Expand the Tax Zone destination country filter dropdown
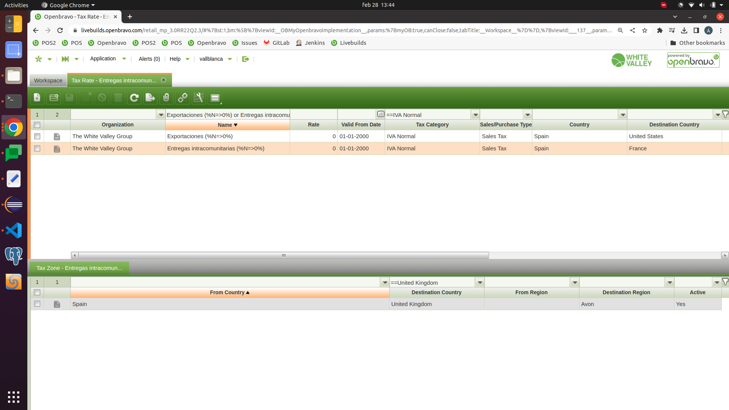 click(480, 282)
